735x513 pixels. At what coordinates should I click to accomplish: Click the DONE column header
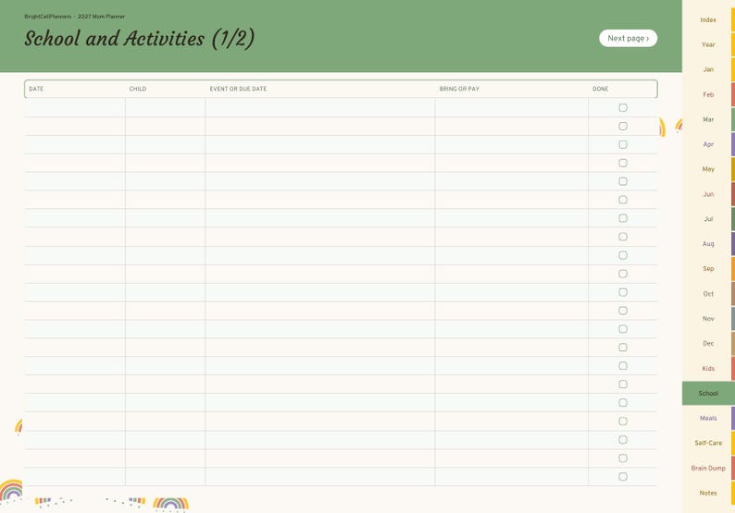(x=601, y=89)
